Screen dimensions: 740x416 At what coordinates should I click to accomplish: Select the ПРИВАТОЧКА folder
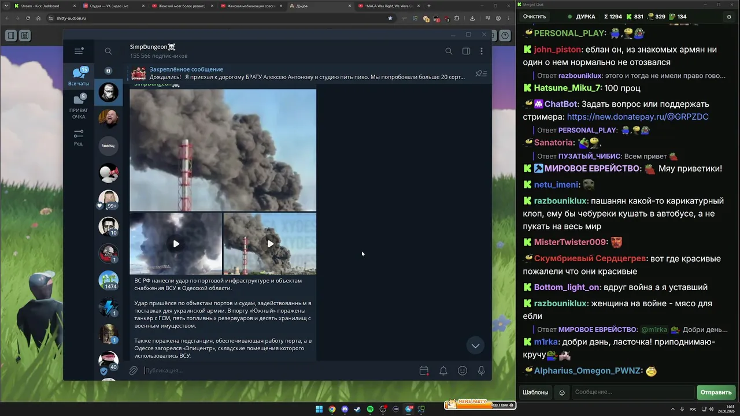point(79,106)
